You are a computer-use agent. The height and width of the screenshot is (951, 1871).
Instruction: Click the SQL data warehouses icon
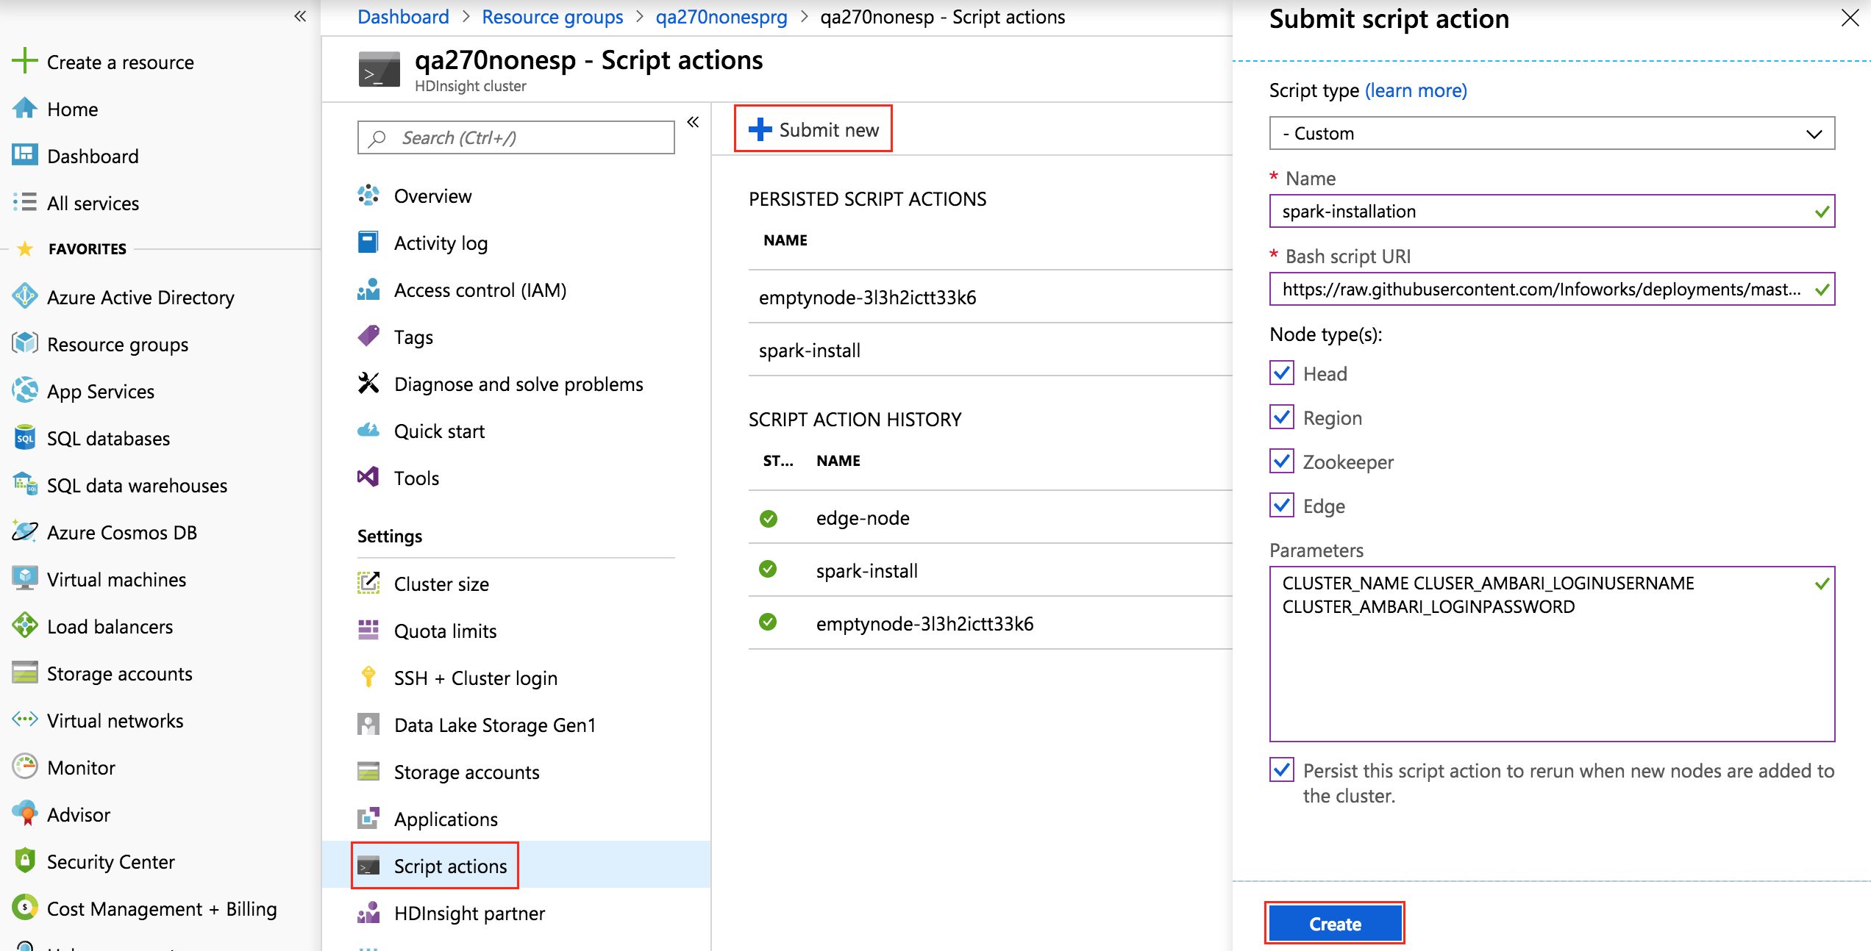25,484
